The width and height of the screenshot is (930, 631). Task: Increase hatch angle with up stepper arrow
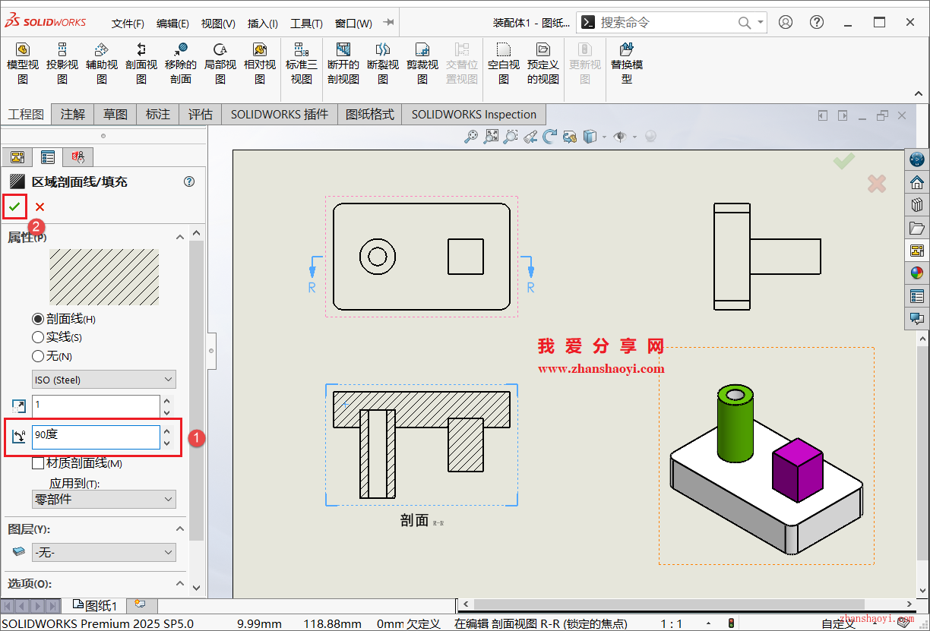168,431
